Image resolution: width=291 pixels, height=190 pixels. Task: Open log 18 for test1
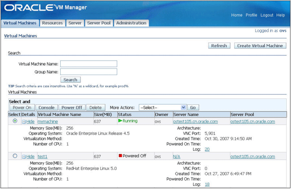click(207, 184)
